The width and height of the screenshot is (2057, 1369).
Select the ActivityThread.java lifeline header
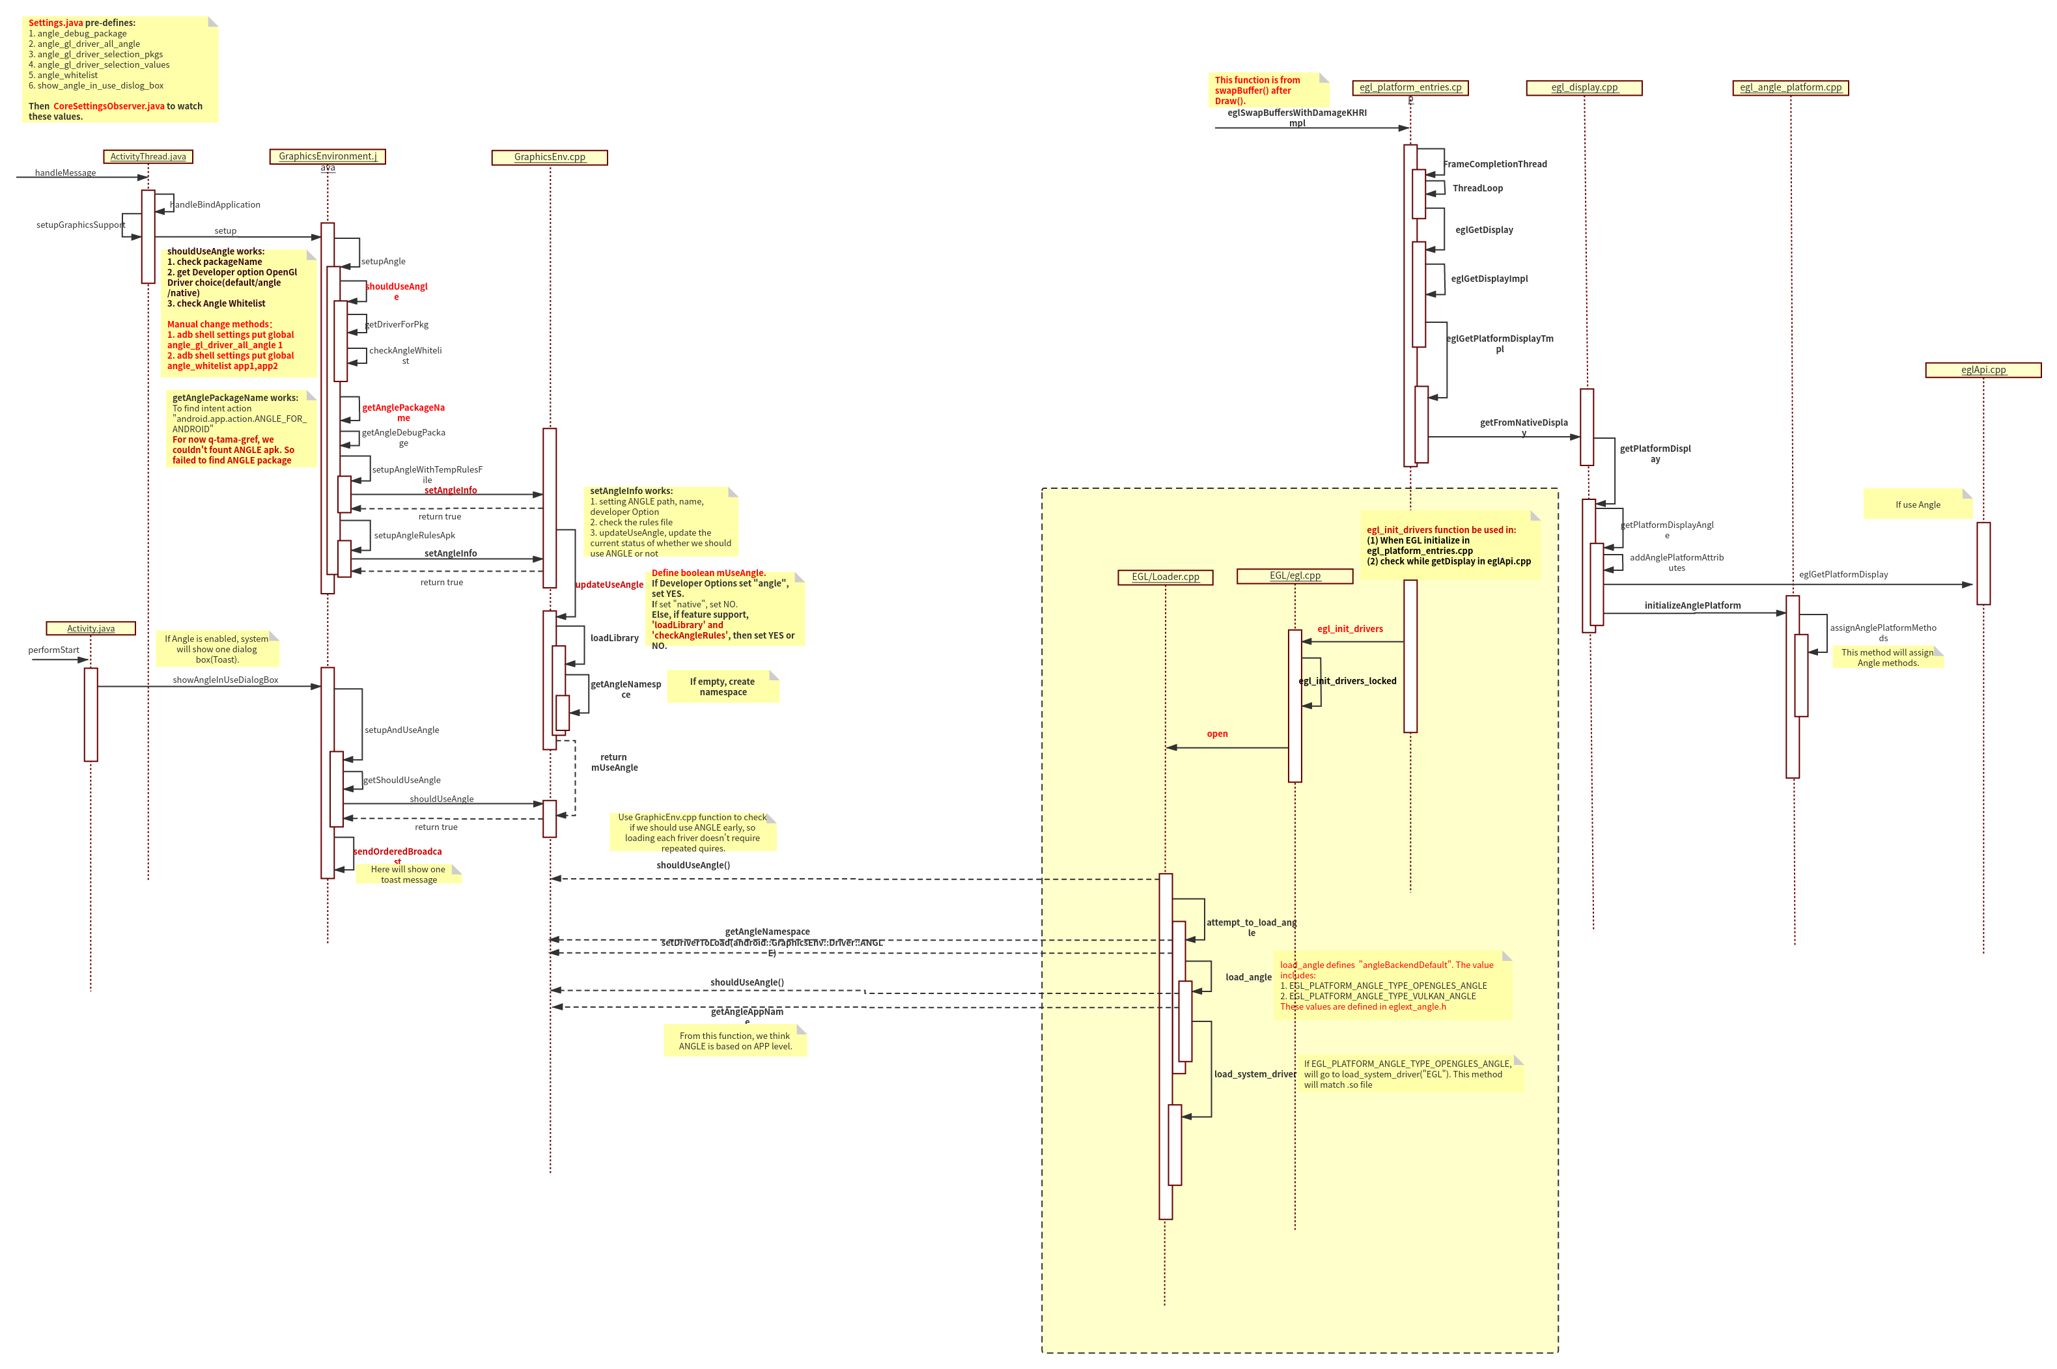pos(148,156)
